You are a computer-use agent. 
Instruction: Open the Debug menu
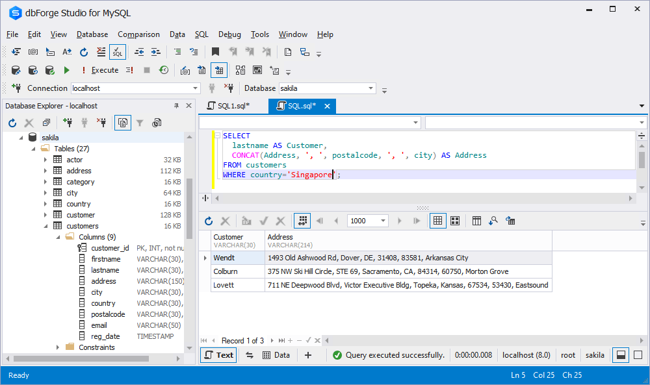coord(229,34)
